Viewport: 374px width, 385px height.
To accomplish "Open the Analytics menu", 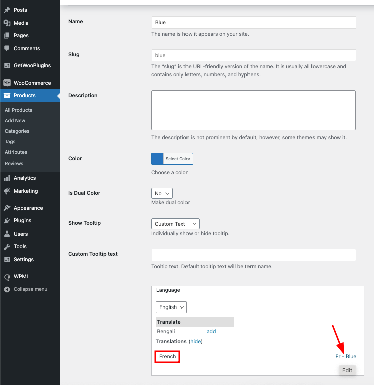I will (25, 178).
